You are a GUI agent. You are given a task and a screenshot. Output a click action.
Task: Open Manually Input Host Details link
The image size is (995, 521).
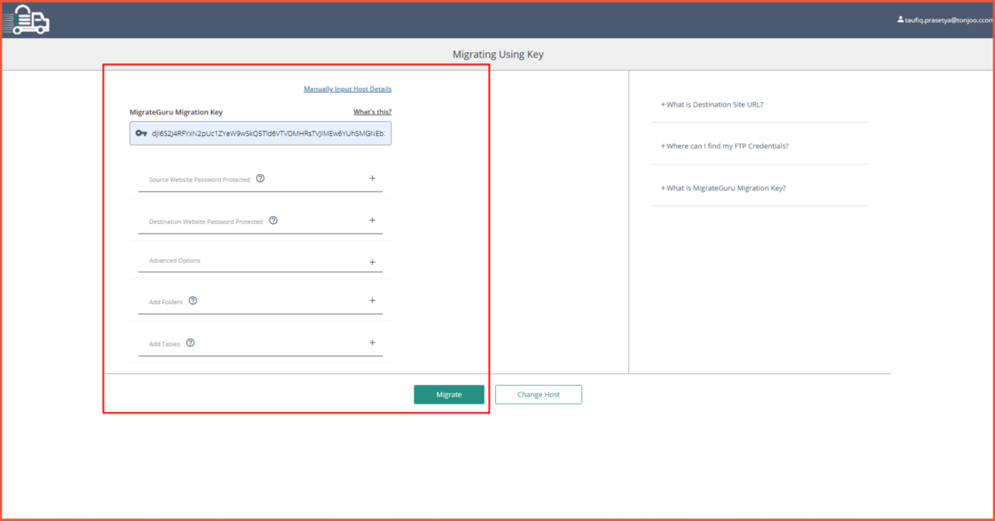[x=347, y=89]
